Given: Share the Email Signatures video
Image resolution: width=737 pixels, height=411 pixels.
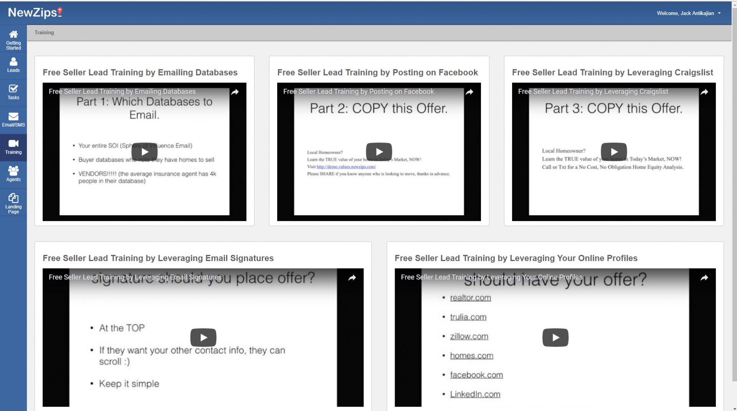Looking at the screenshot, I should [x=352, y=278].
